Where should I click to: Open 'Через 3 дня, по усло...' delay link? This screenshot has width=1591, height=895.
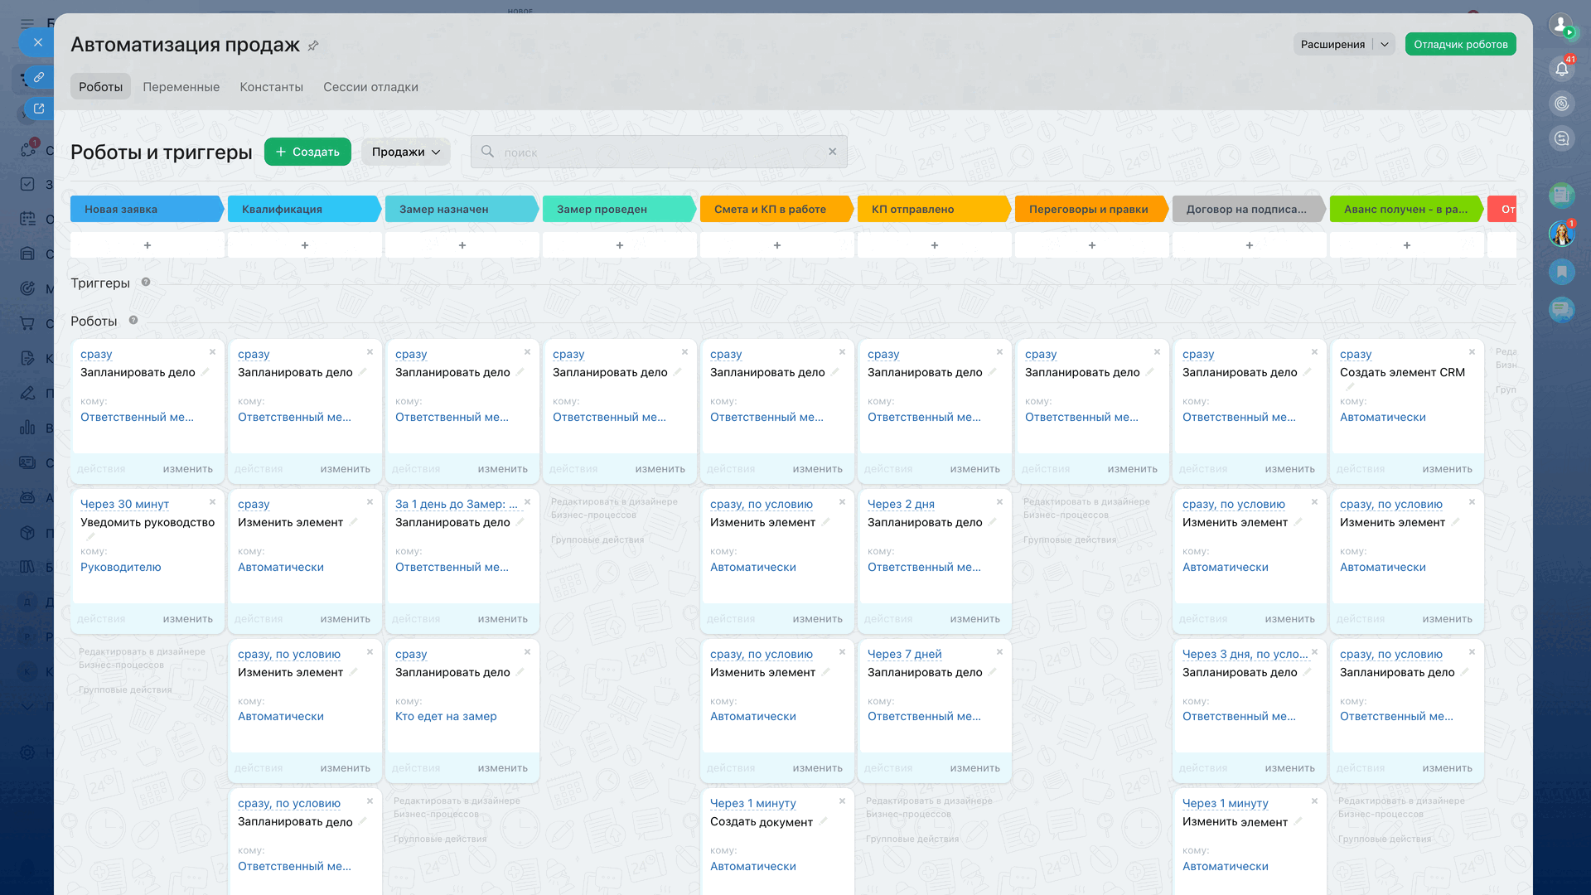(1245, 654)
